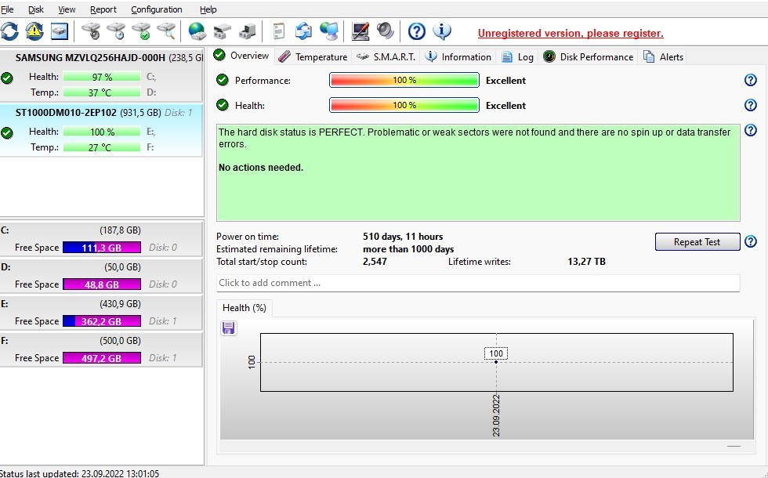Click the refresh icon with yellow warning triangle
Screen dimensions: 768x478
[x=34, y=32]
